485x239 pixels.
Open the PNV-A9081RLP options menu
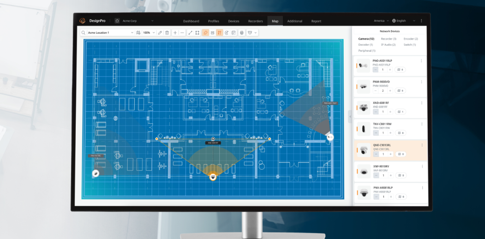point(422,187)
